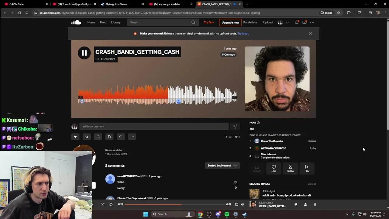
Task: Go to Upload page
Action: tap(268, 22)
